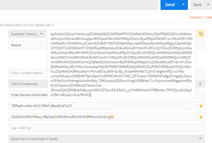Click the Bearer header prefix field
The width and height of the screenshot is (212, 143).
pos(28,45)
